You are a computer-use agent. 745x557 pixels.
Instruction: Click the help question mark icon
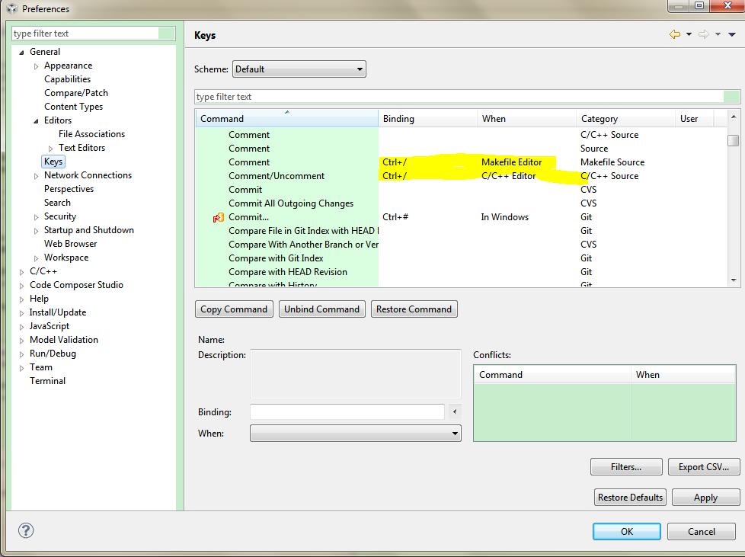26,530
